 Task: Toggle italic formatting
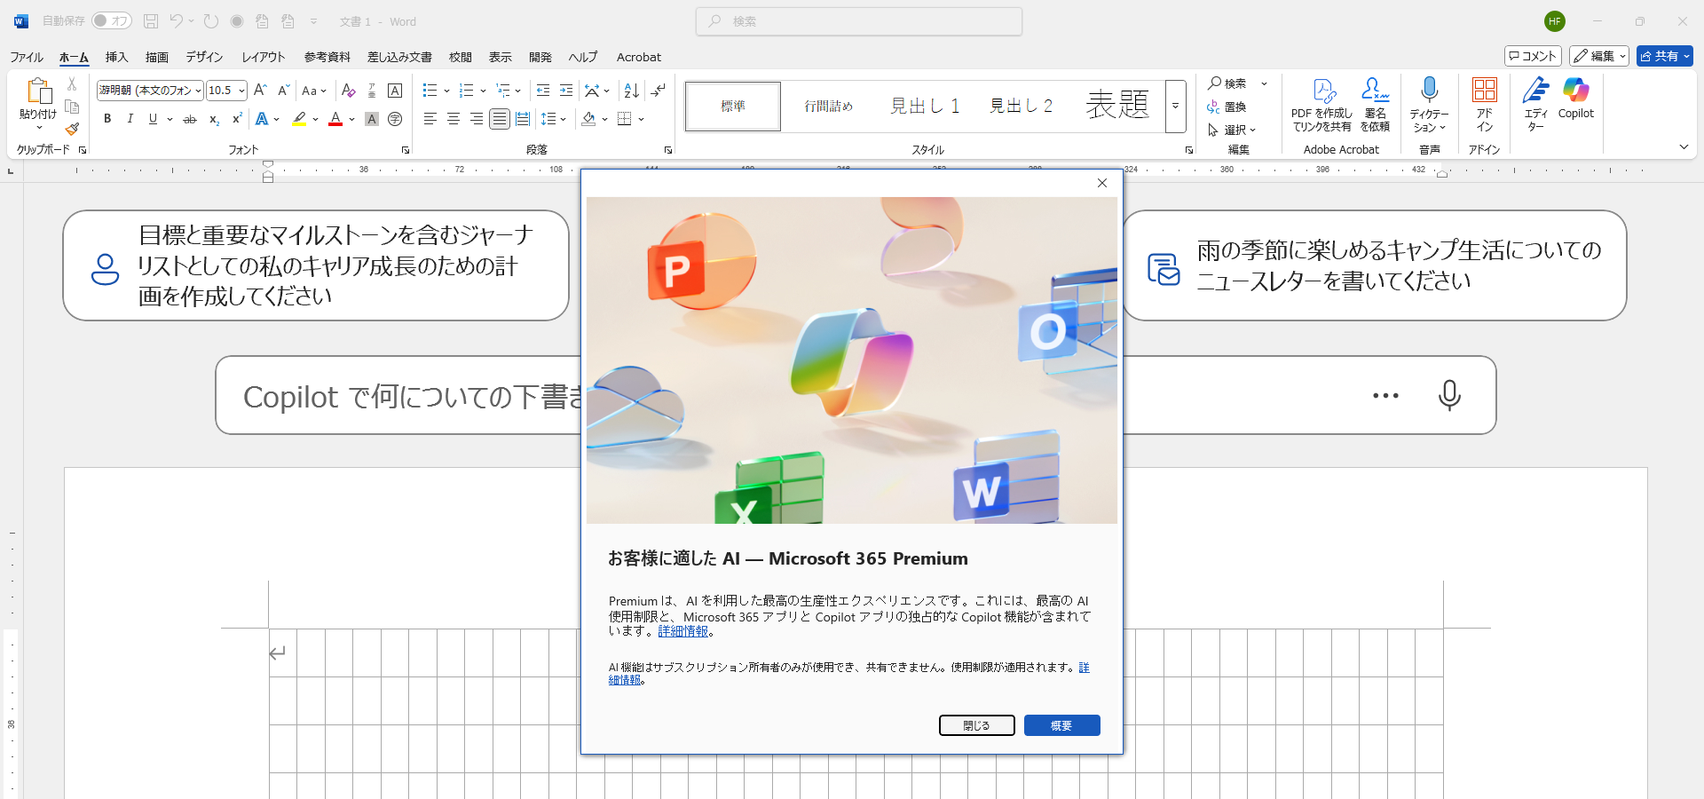coord(130,119)
